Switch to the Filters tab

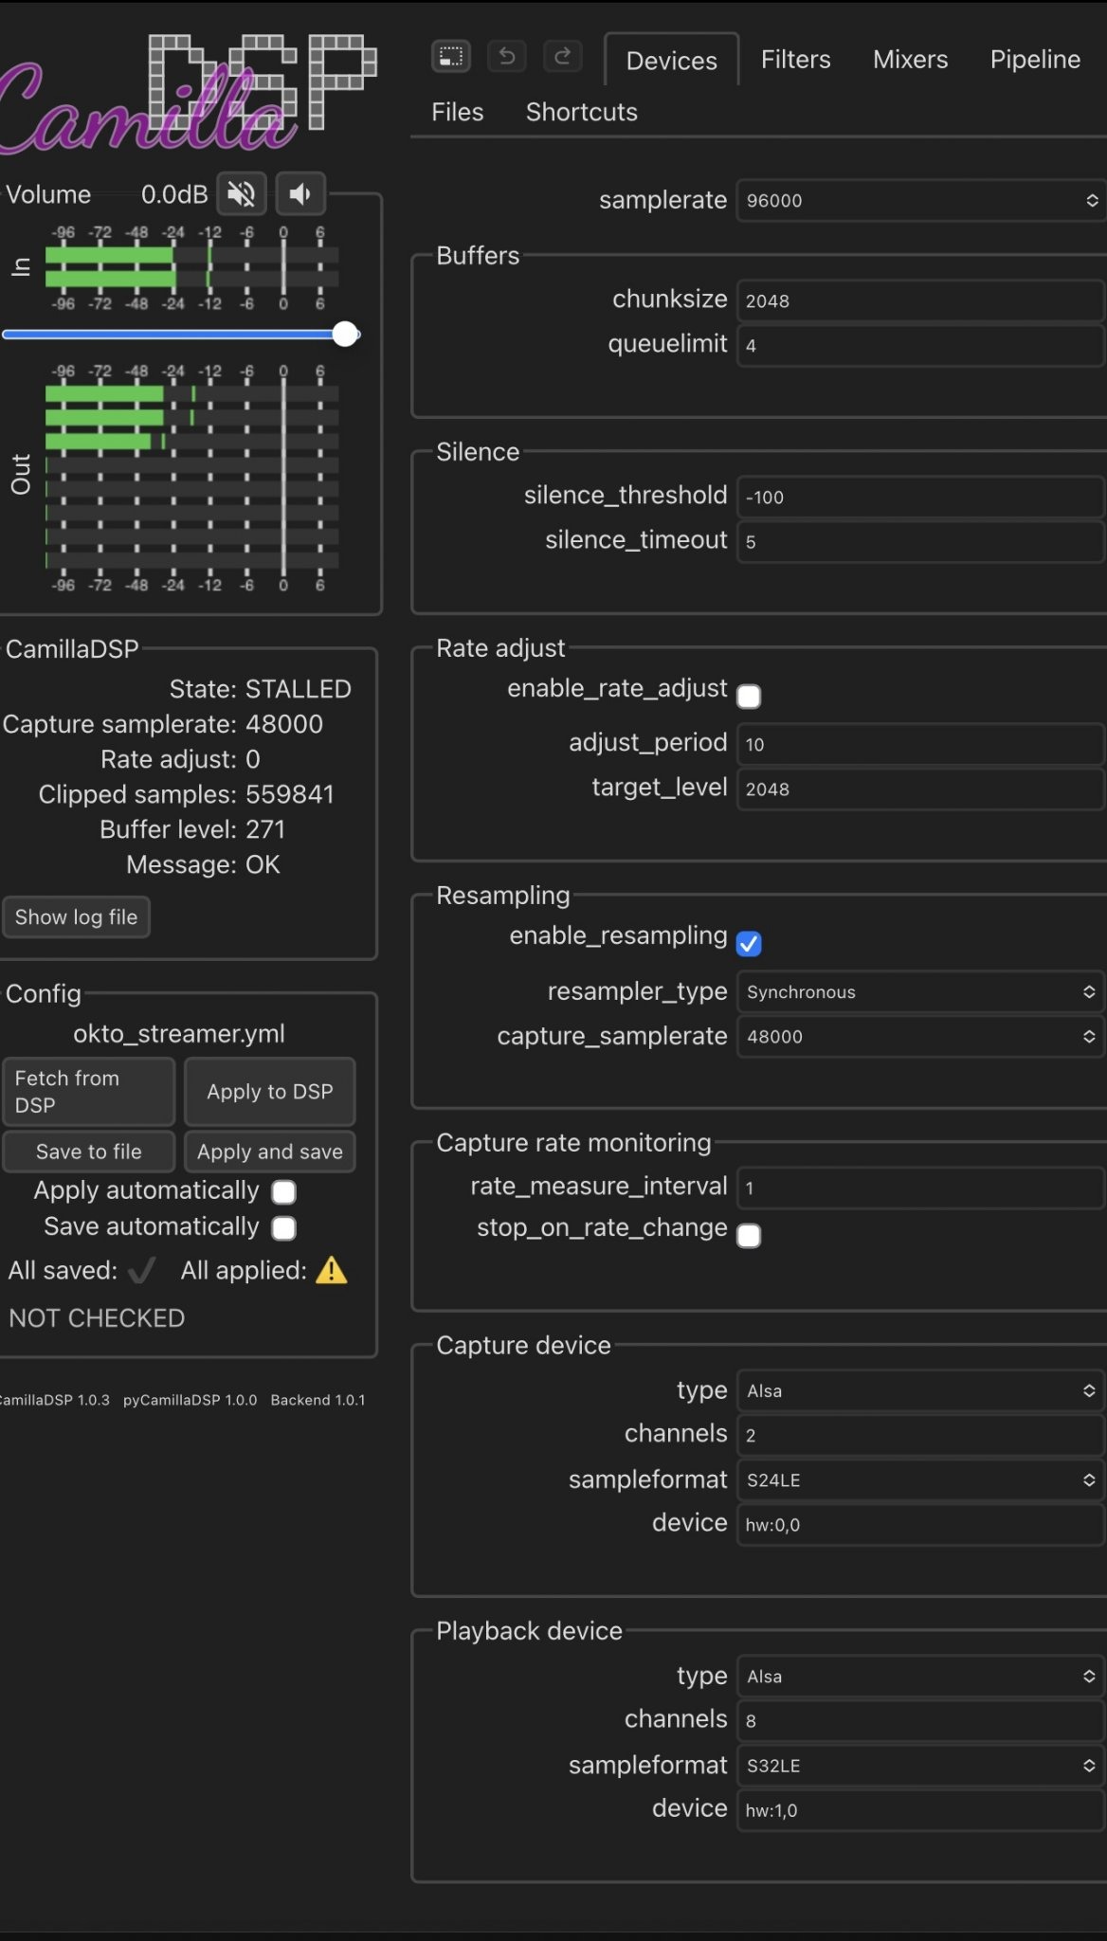click(796, 60)
